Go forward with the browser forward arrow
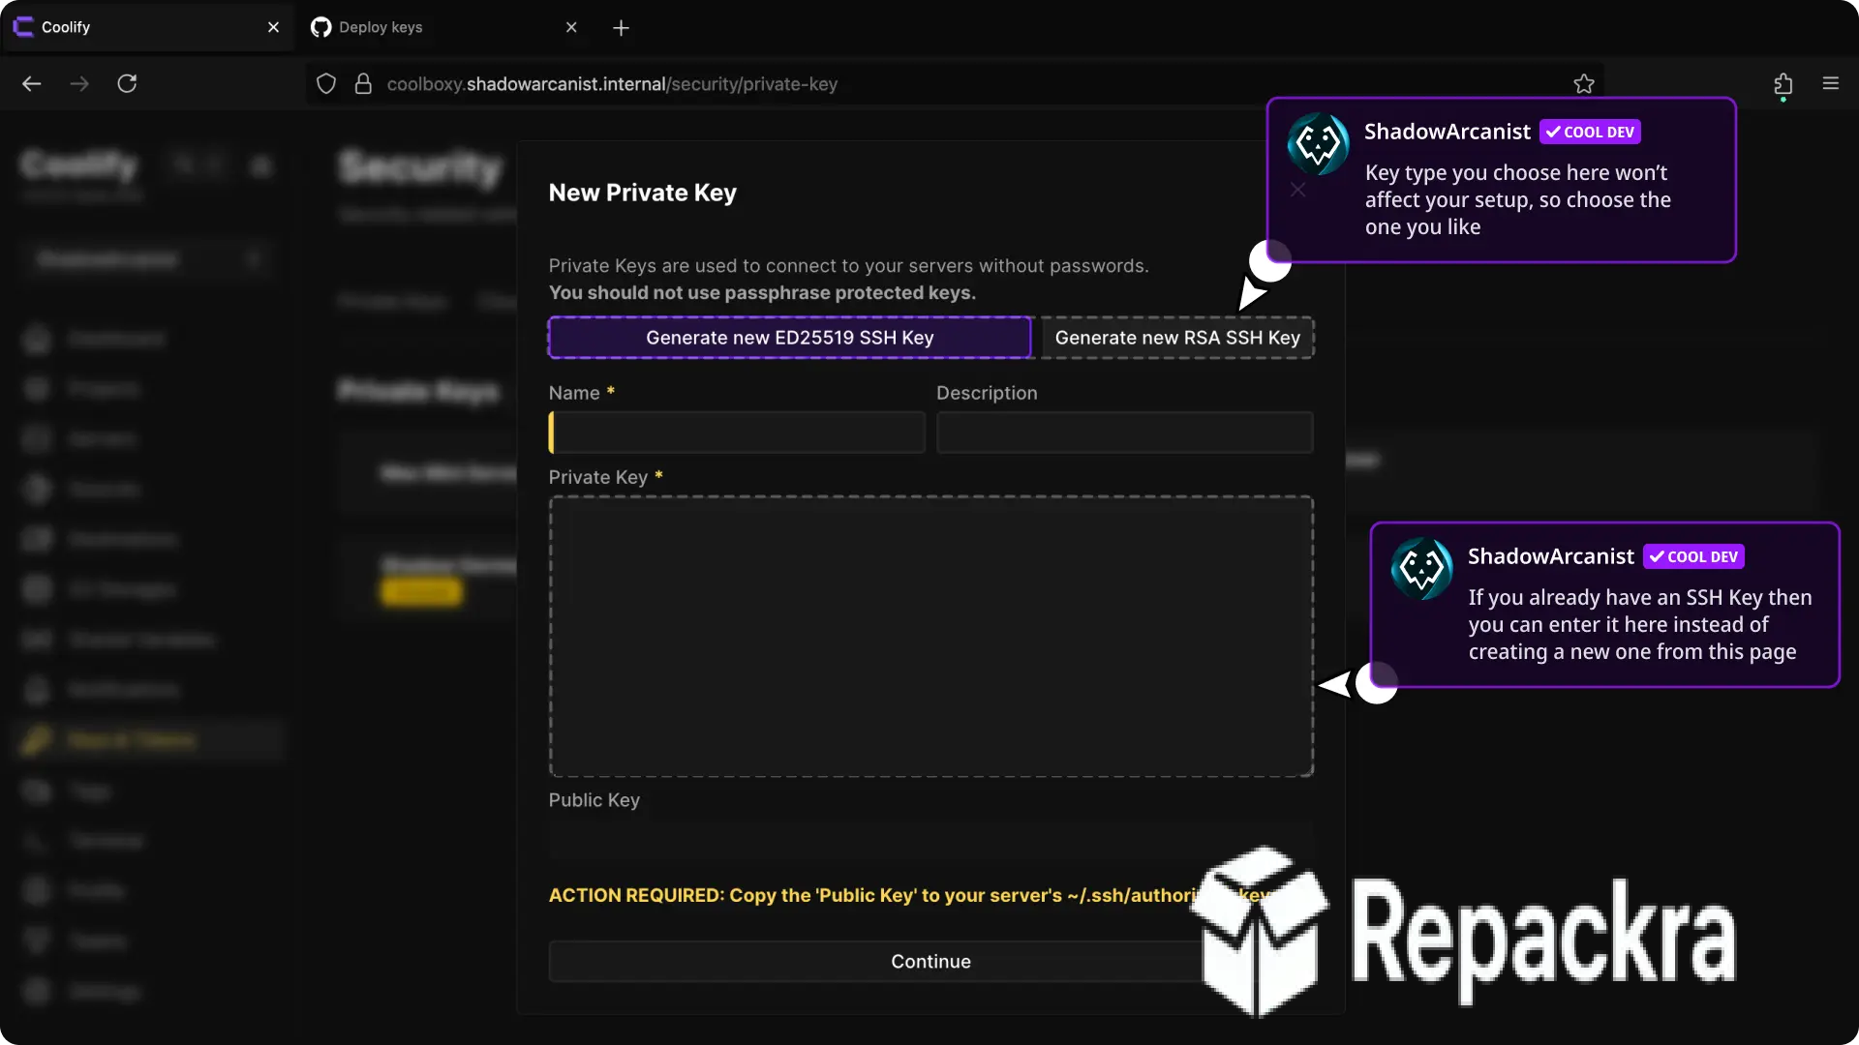This screenshot has width=1859, height=1045. pyautogui.click(x=79, y=84)
